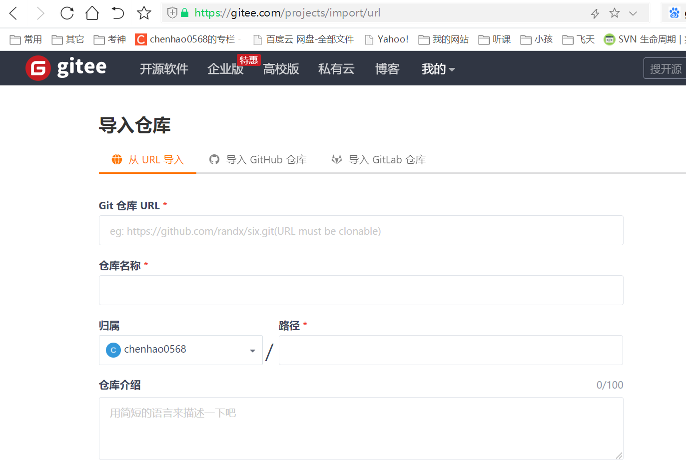
Task: Click the 仓库介绍 description textarea
Action: (361, 429)
